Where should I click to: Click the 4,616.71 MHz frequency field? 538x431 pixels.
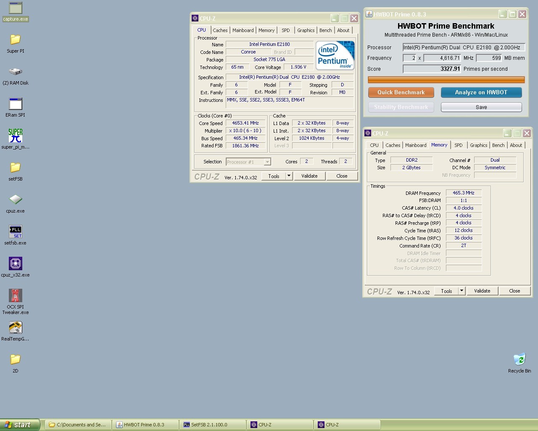pyautogui.click(x=443, y=58)
